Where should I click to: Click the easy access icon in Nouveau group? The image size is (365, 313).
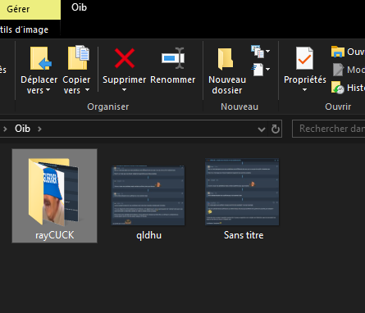click(x=258, y=70)
